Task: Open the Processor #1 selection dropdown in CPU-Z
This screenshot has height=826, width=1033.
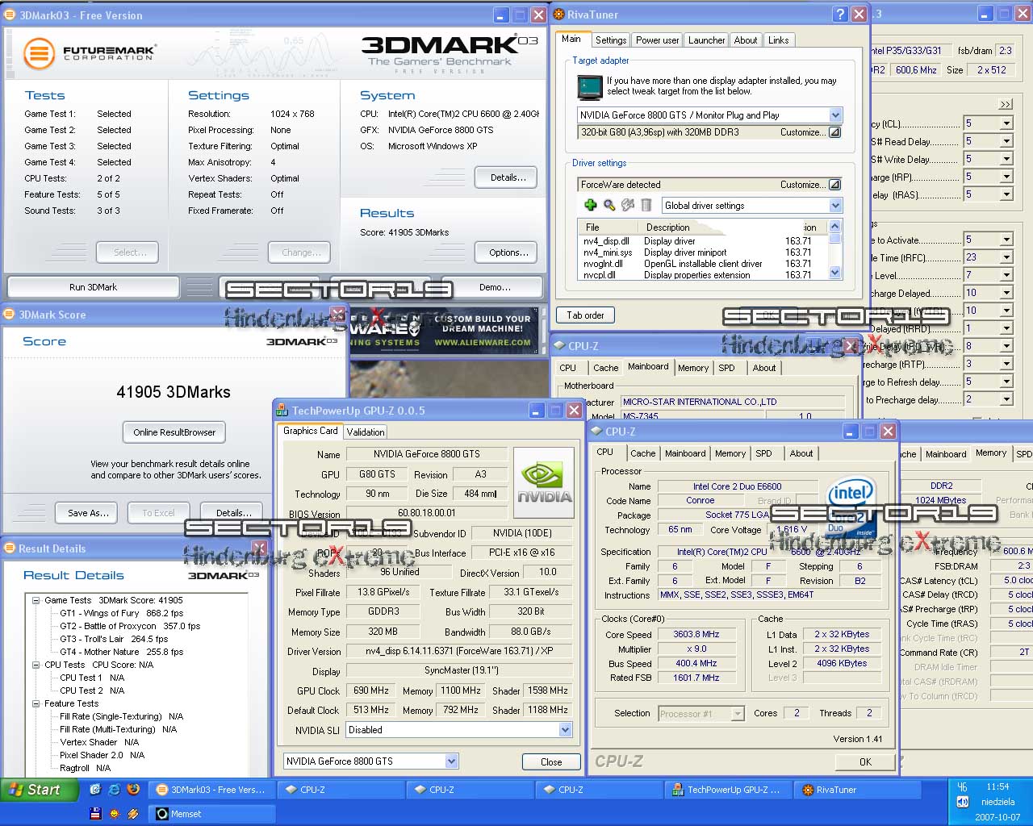Action: click(x=738, y=713)
